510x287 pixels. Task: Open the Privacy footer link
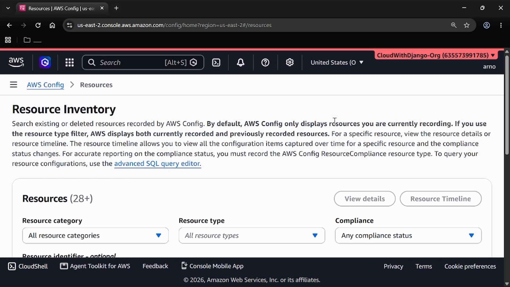[x=393, y=266]
